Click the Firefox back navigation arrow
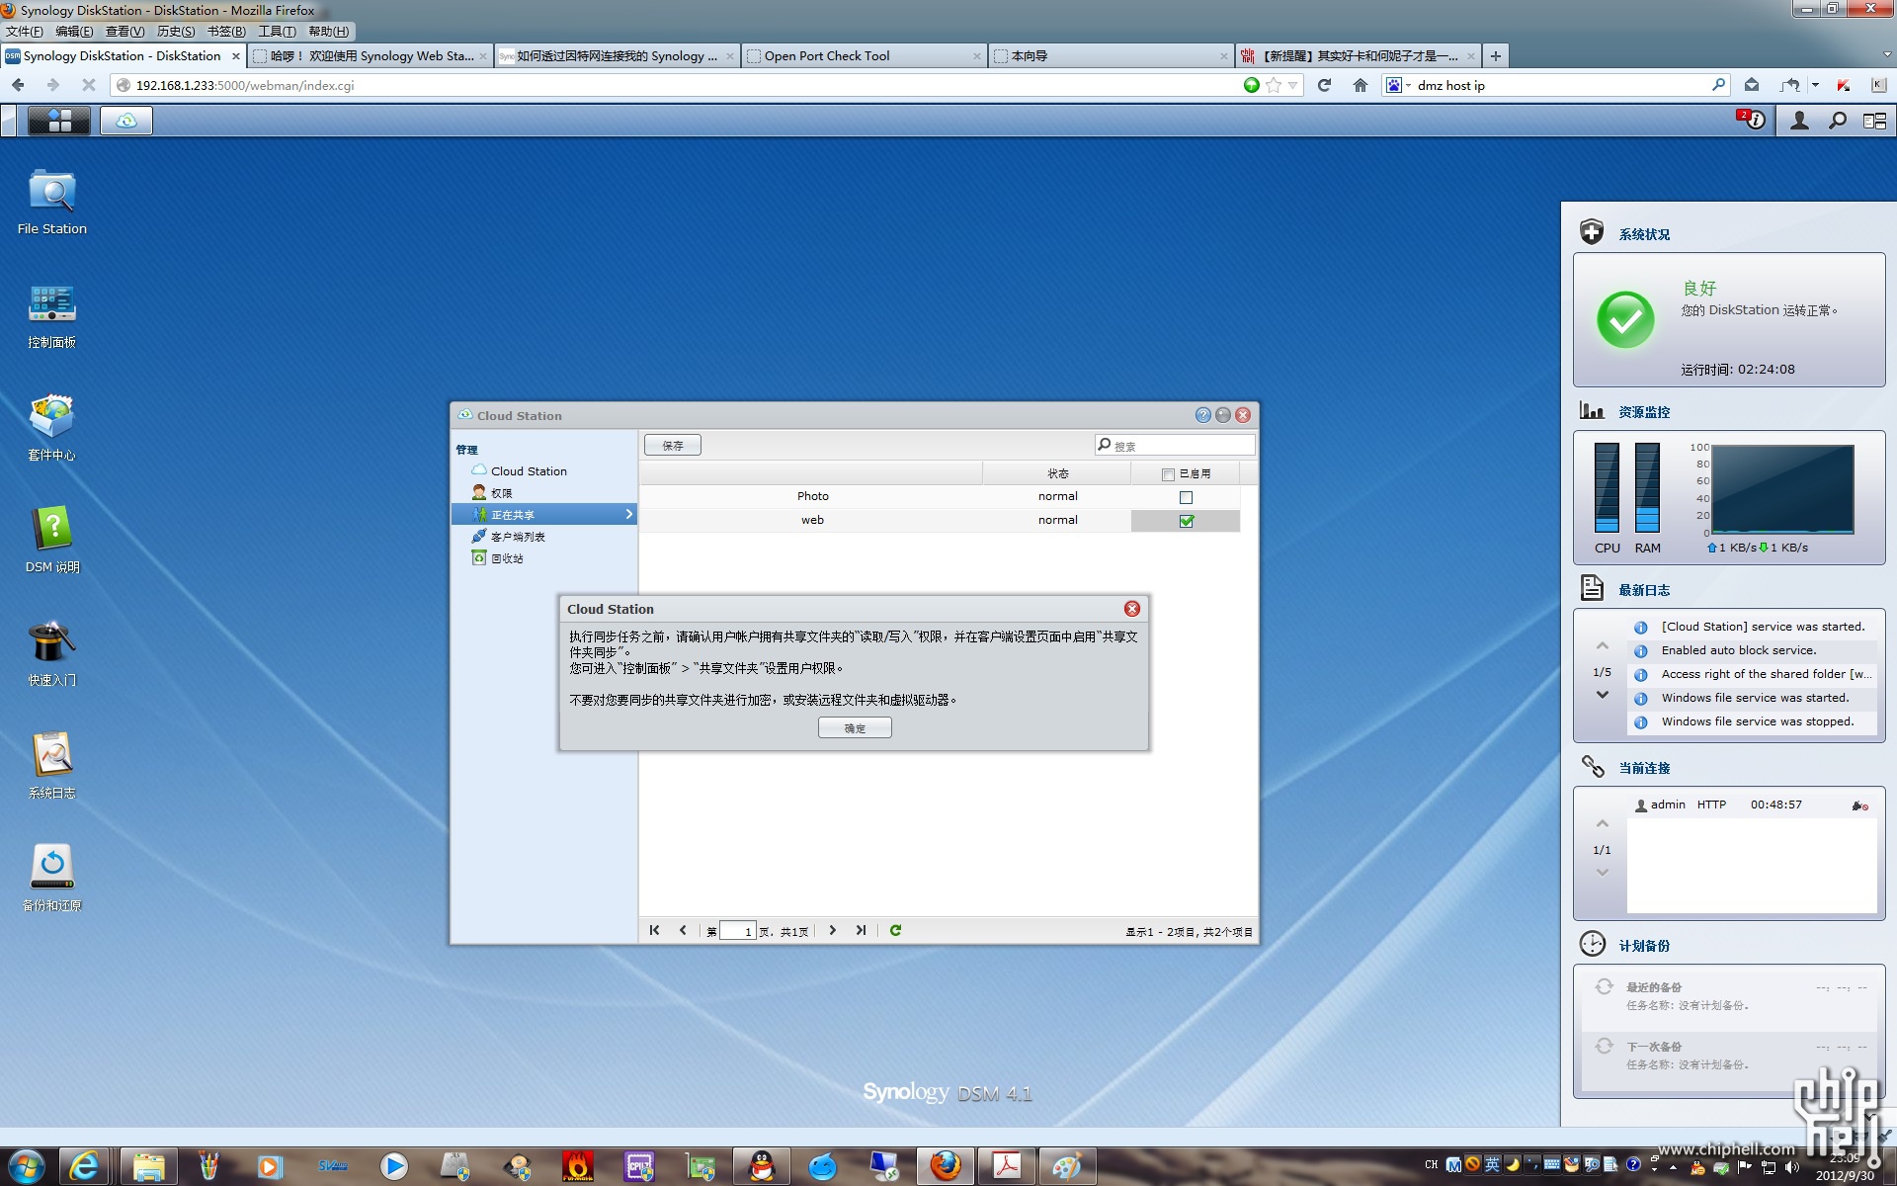 [19, 85]
